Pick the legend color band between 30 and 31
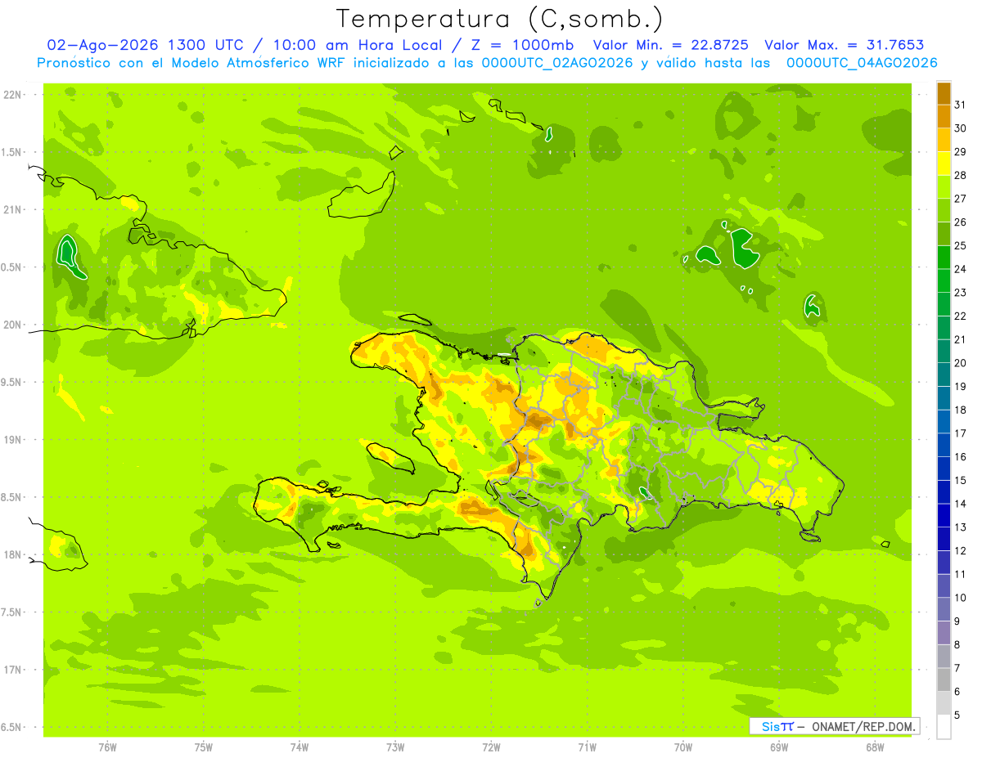The height and width of the screenshot is (758, 982). [944, 116]
